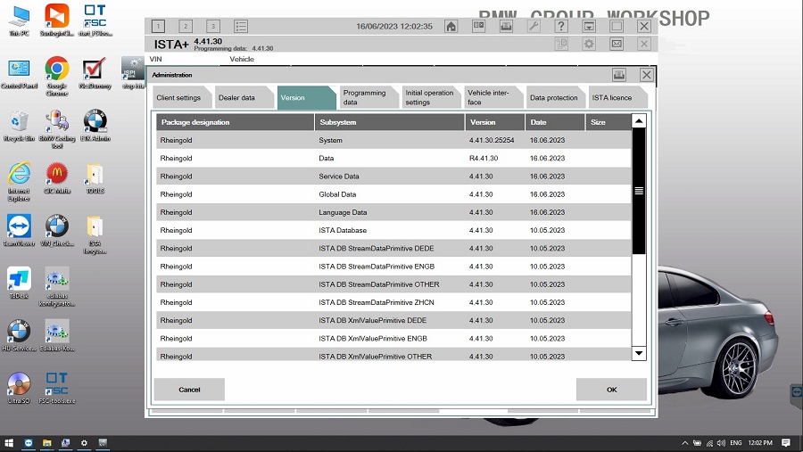This screenshot has height=452, width=803.
Task: Select 'ISTA DB StreamDataPrimitive DEDE' row
Action: 393,248
